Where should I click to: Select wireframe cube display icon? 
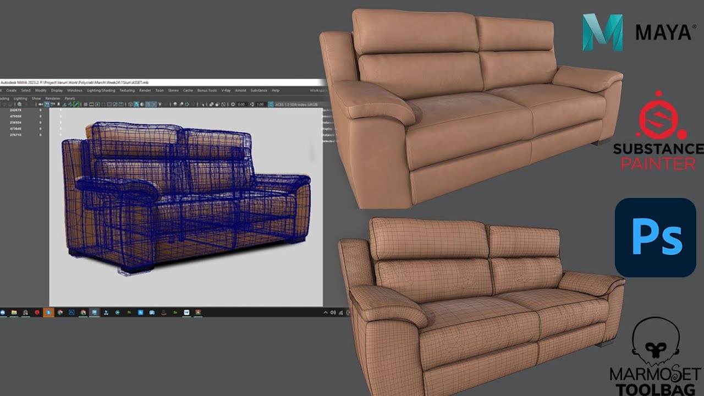click(x=131, y=104)
